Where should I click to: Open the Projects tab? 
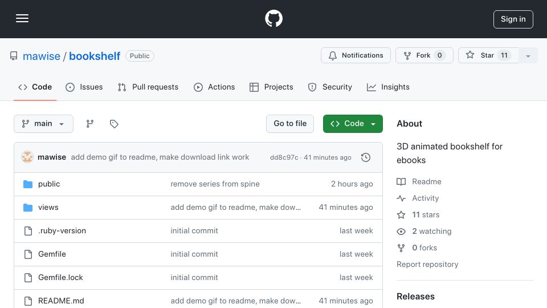tap(271, 87)
